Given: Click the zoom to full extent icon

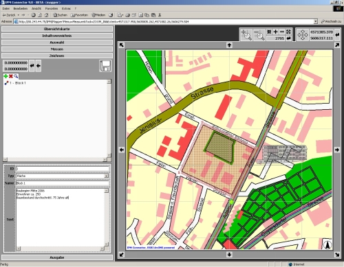Looking at the screenshot, I should pyautogui.click(x=269, y=32).
